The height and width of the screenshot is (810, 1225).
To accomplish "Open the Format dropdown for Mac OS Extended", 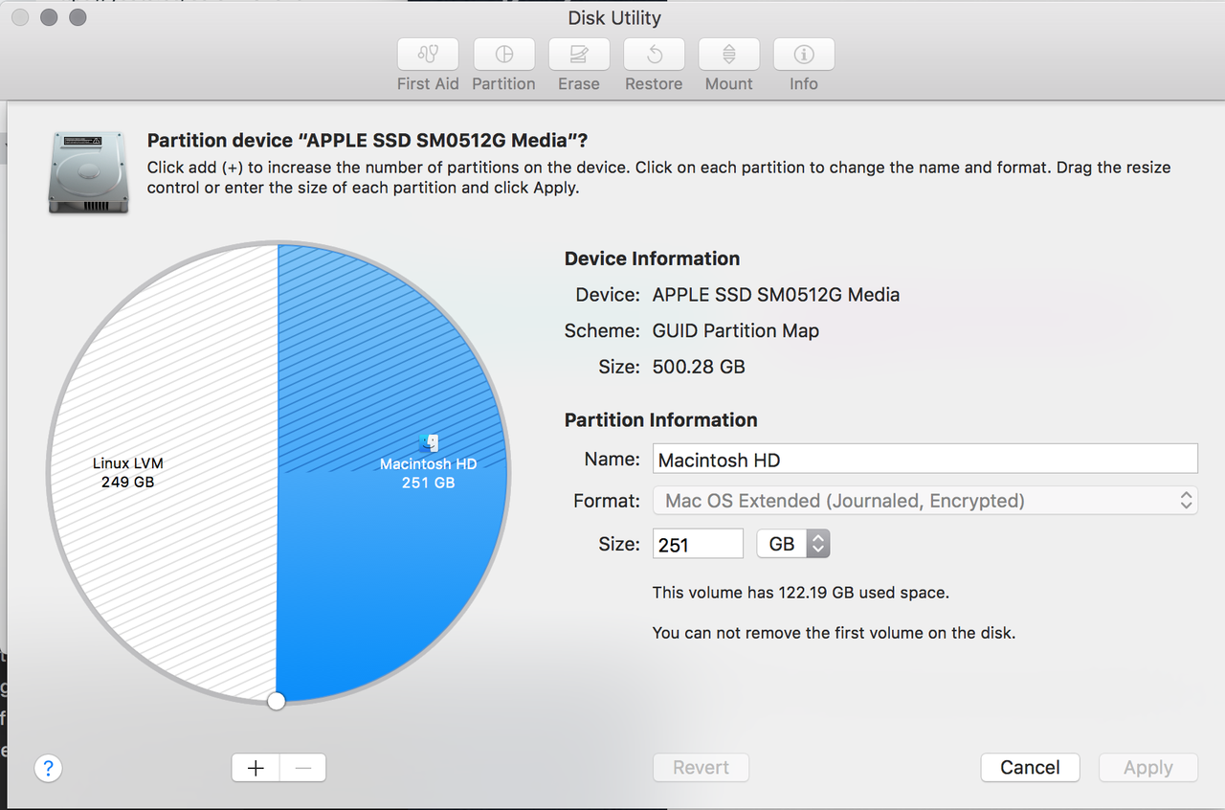I will 925,501.
